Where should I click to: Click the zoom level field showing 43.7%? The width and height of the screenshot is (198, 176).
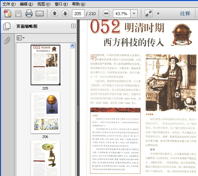122,14
